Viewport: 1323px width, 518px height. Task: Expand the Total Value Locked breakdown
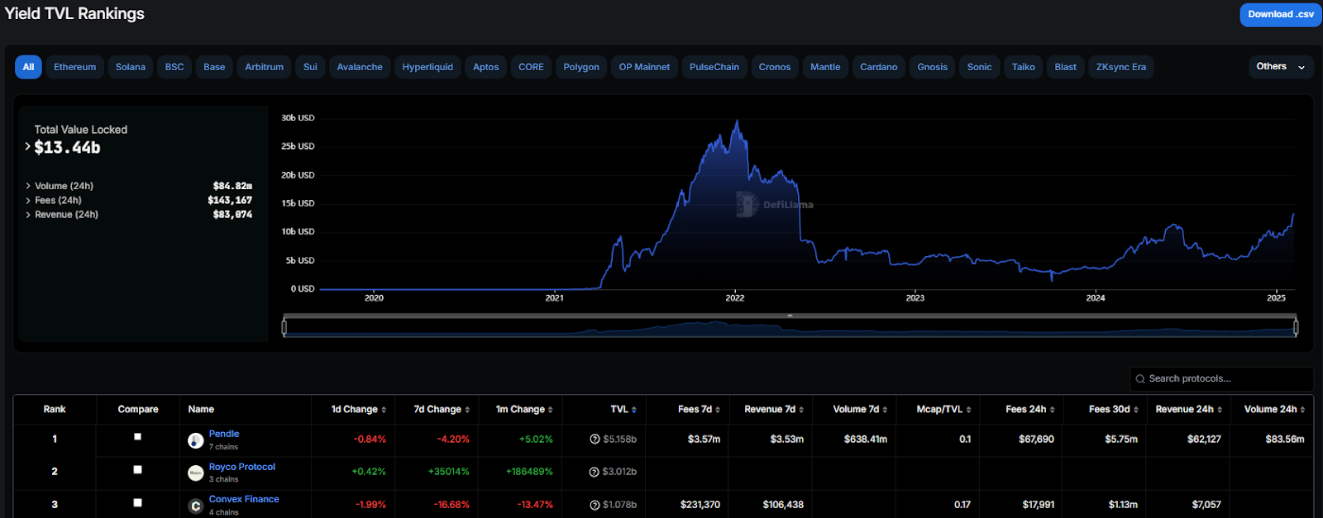(27, 147)
